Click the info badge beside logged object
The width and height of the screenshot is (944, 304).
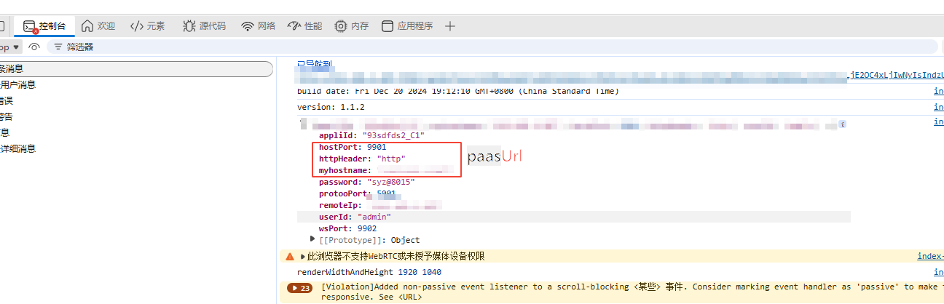click(843, 124)
